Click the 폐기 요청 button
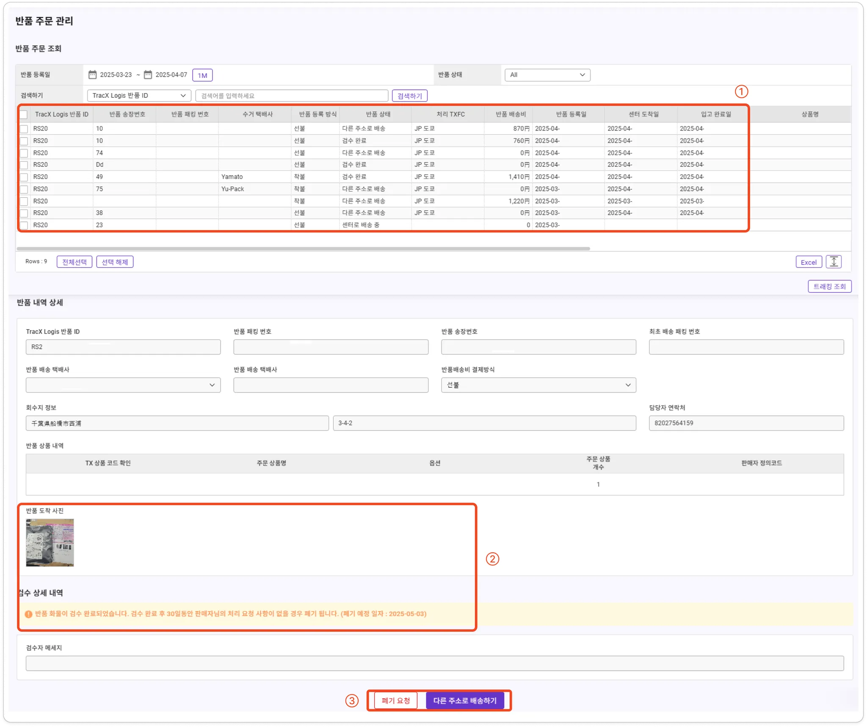Image resolution: width=867 pixels, height=727 pixels. (x=395, y=701)
